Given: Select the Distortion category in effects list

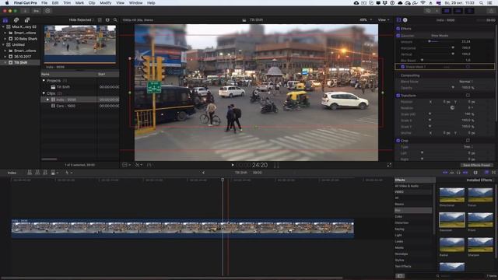Looking at the screenshot, I should coord(413,223).
